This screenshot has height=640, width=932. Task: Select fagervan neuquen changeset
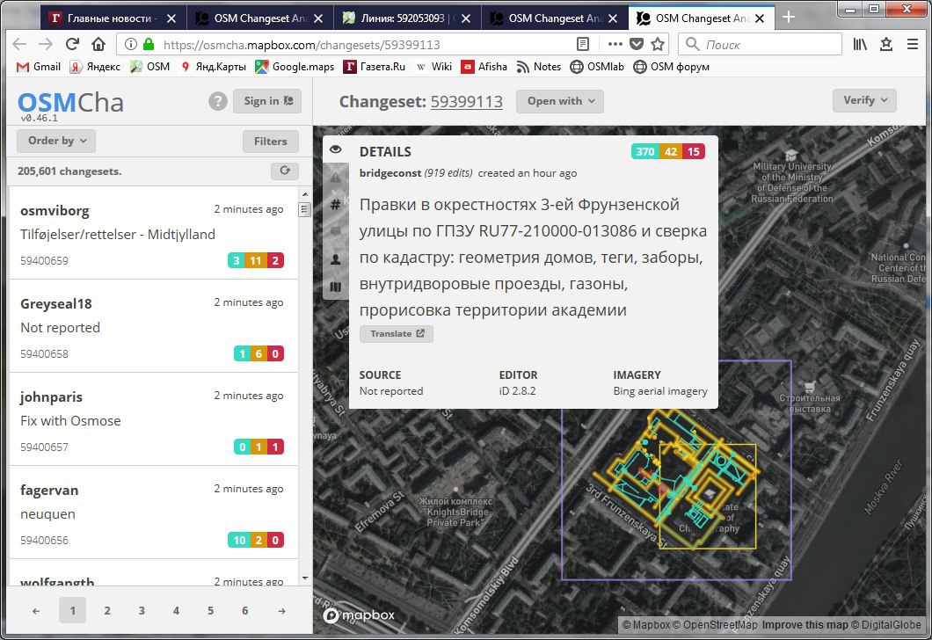click(153, 513)
